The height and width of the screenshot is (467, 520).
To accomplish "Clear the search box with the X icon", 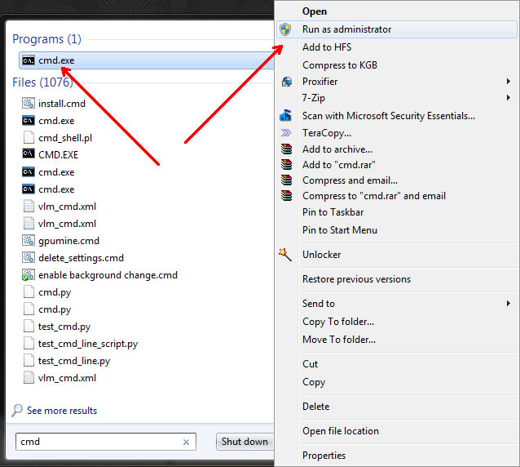I will (186, 442).
